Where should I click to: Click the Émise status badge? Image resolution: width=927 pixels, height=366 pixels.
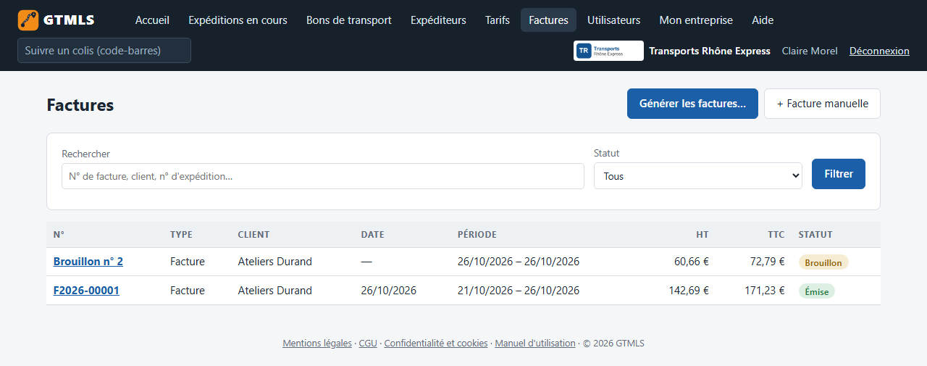[817, 291]
